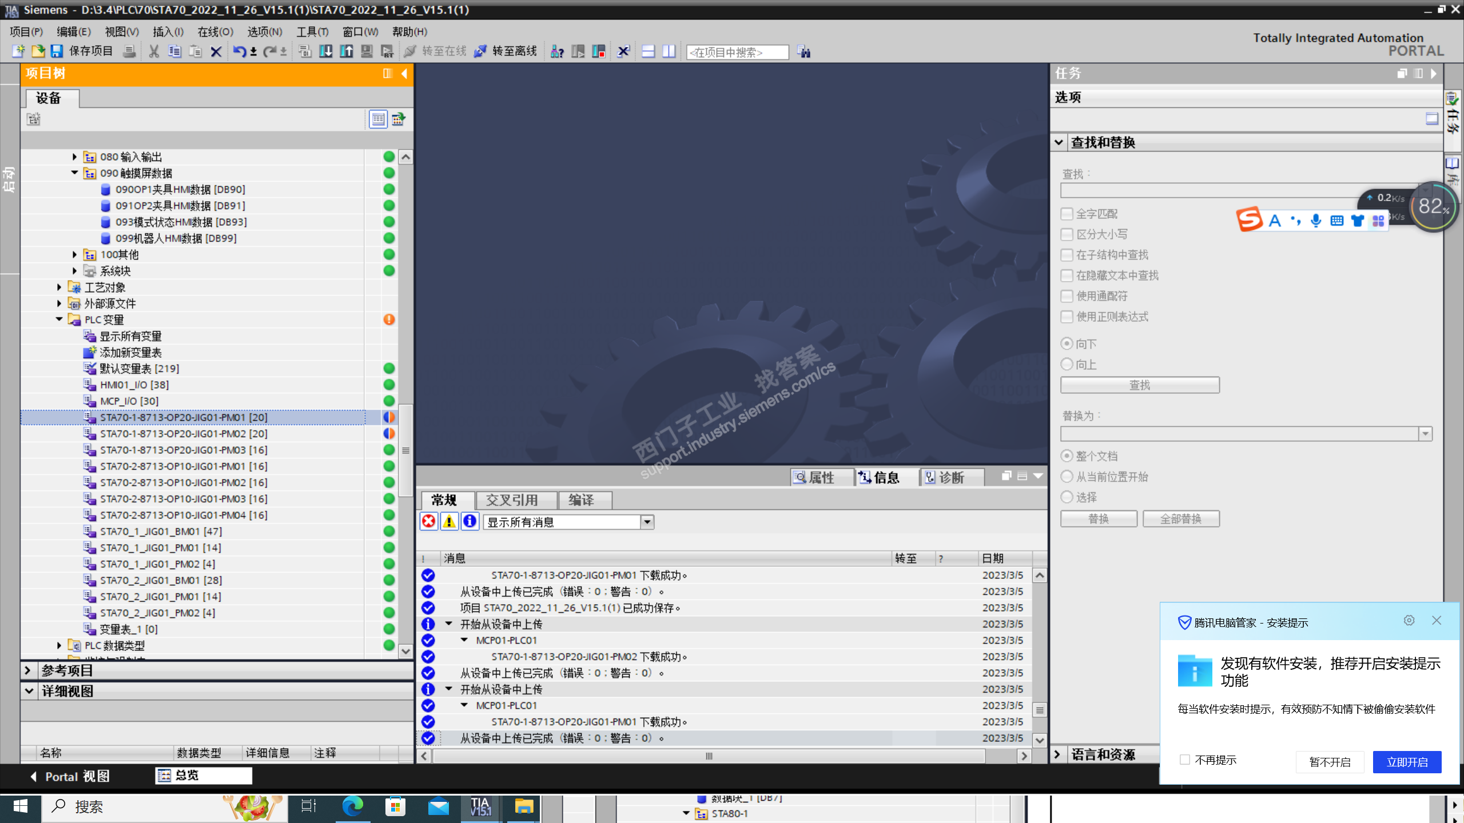The height and width of the screenshot is (823, 1464).
Task: Click the 在项目中搜索 search field
Action: tap(737, 52)
